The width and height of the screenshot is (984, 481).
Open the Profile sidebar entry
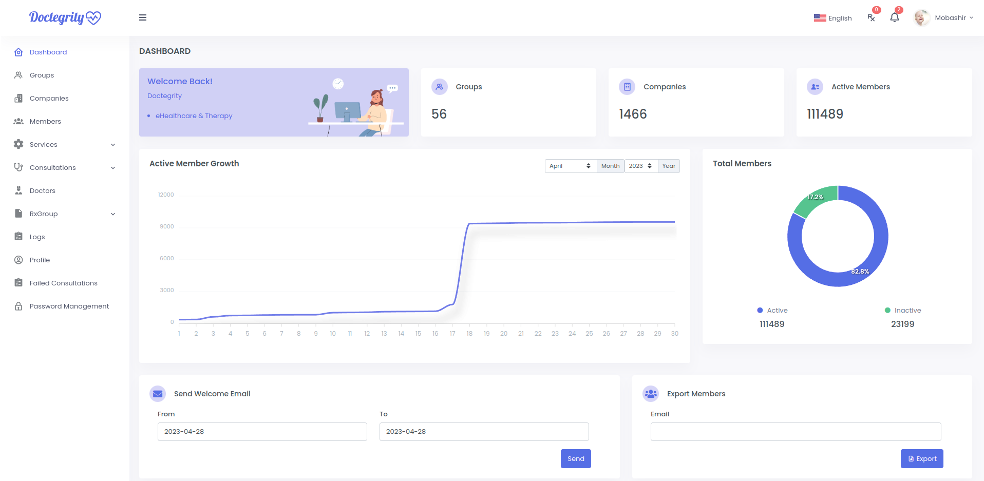tap(40, 260)
